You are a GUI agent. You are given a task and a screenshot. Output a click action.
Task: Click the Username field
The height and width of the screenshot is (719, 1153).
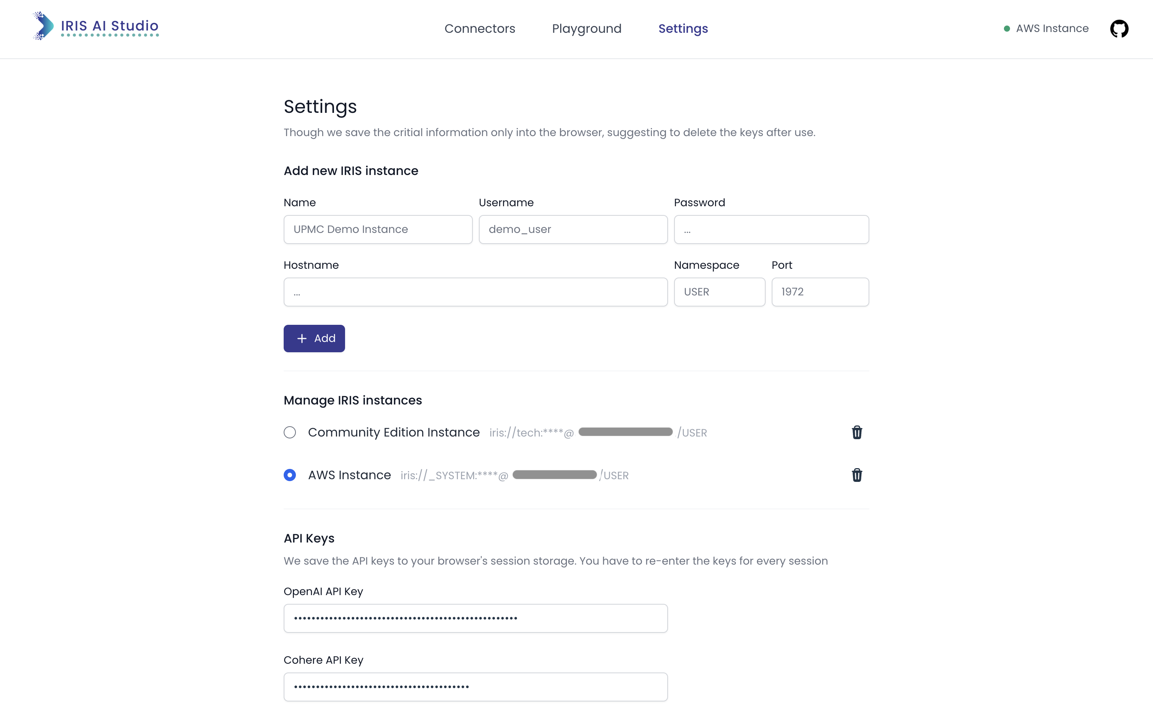[572, 230]
